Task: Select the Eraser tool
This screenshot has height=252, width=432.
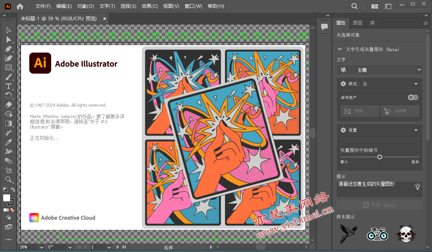Action: tap(9, 105)
